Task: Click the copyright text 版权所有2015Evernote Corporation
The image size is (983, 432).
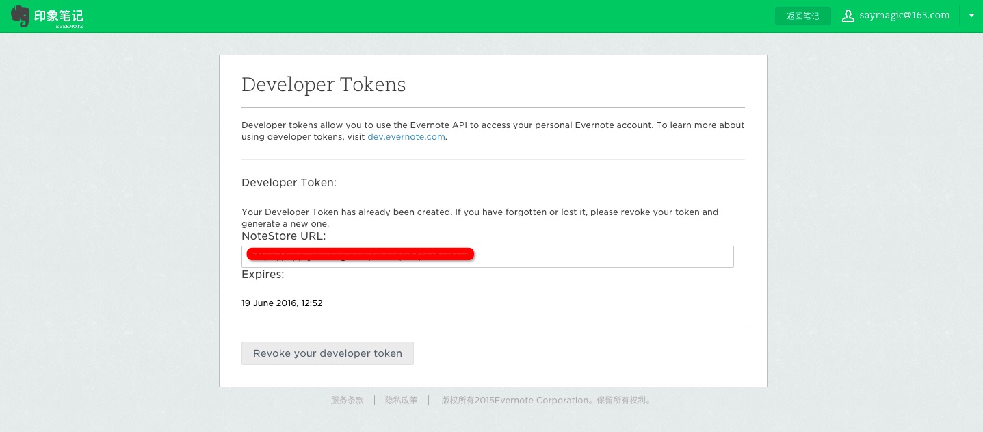Action: pyautogui.click(x=515, y=401)
